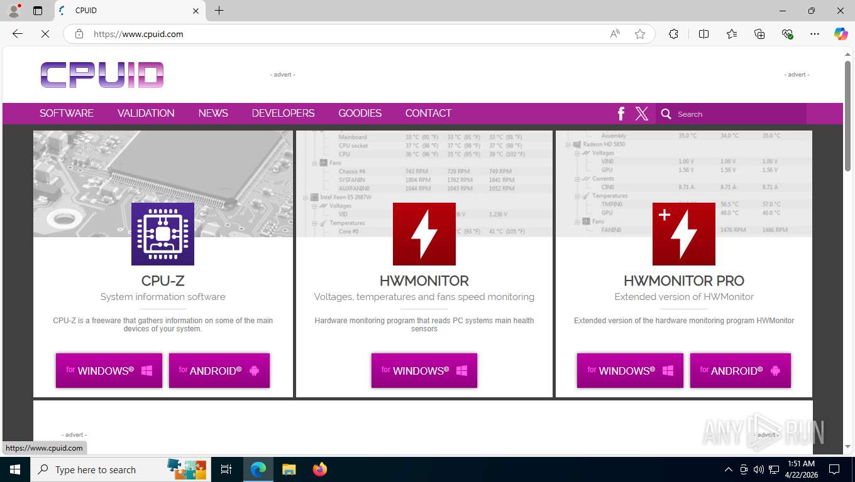Open Edge Settings and more menu
This screenshot has height=482, width=855.
[x=815, y=34]
